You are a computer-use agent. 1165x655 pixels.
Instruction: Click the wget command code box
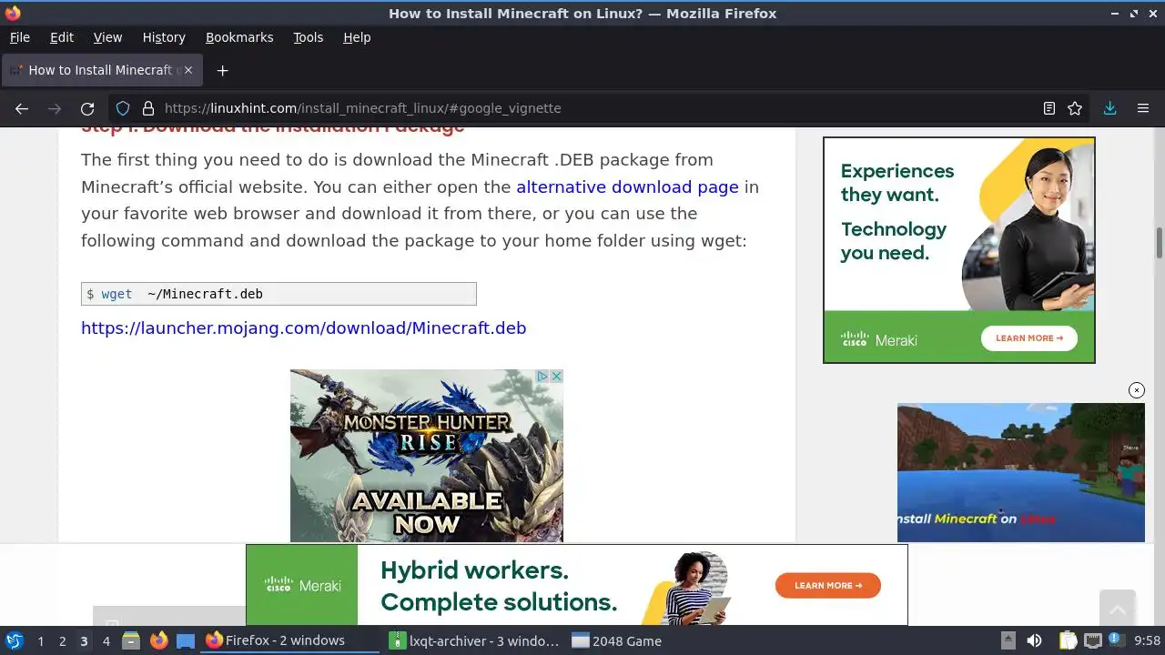[x=279, y=294]
